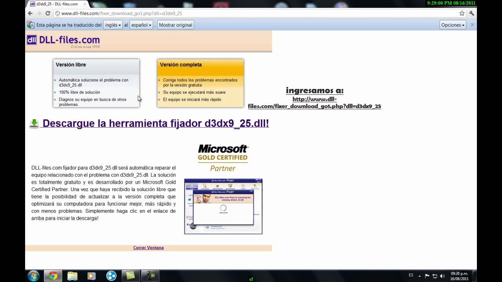Click the overlay dll-files.com fixer_download URL text

[x=315, y=103]
